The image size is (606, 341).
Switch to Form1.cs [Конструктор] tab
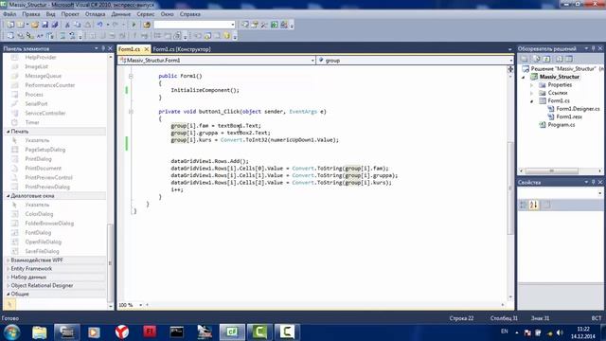182,49
